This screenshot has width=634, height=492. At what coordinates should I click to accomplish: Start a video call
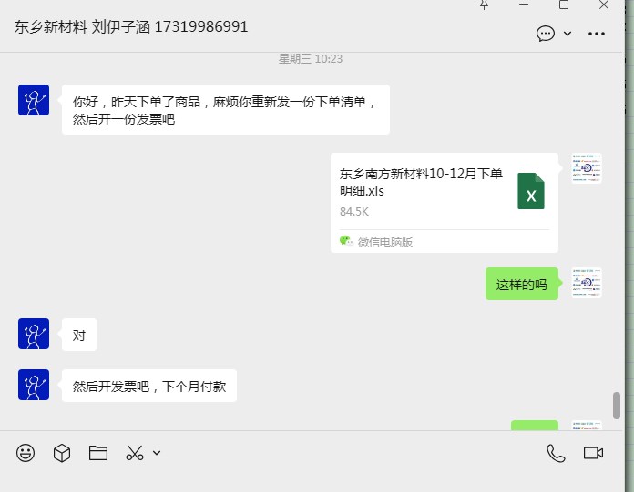[x=593, y=453]
